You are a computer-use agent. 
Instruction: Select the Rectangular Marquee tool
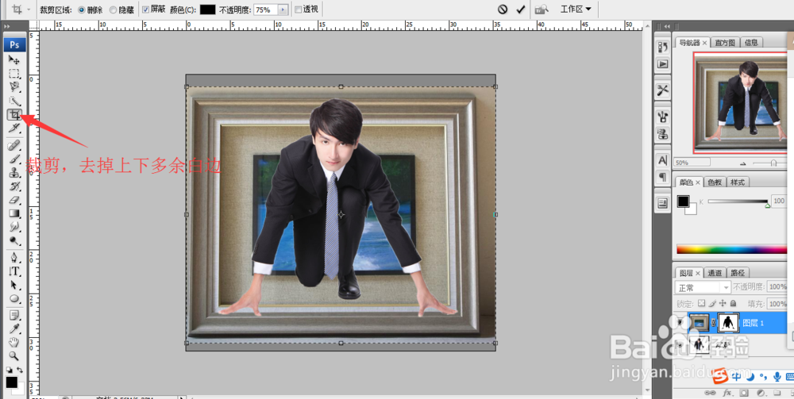pos(14,73)
